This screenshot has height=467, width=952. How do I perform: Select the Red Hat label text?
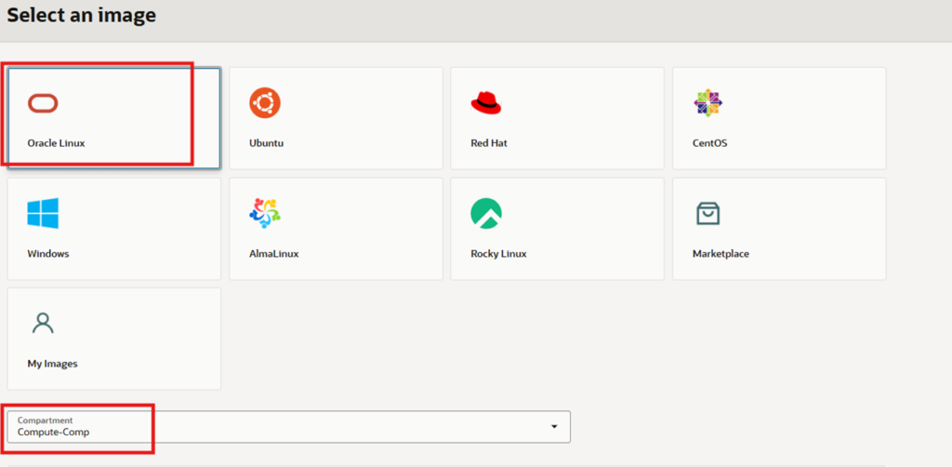[x=489, y=143]
